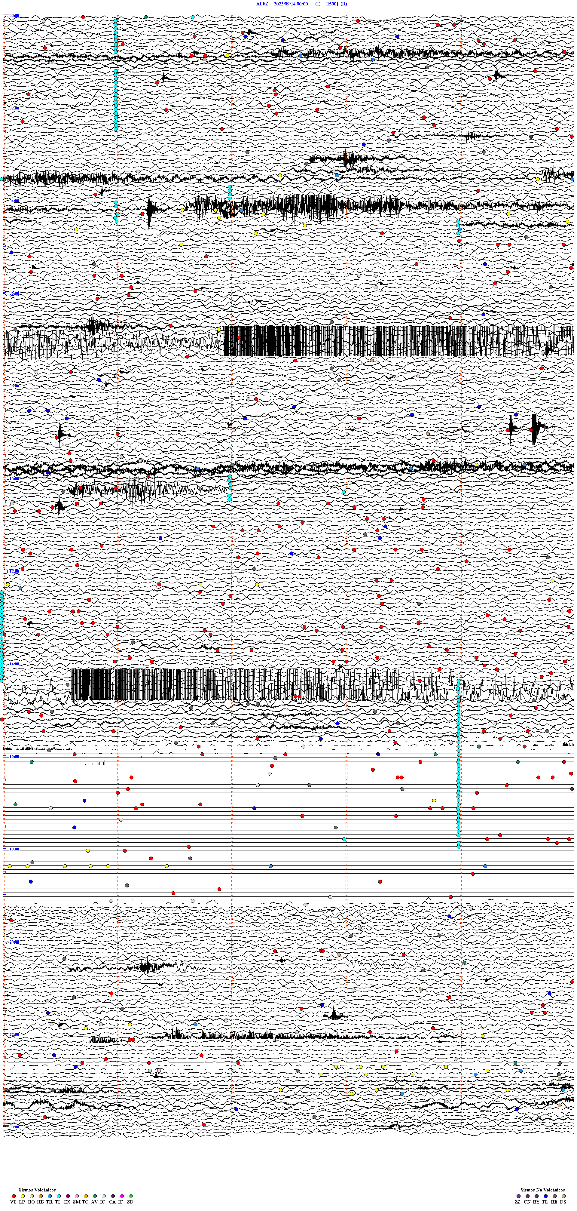Click the 04:00 time label
The width and height of the screenshot is (577, 1211).
[x=14, y=201]
